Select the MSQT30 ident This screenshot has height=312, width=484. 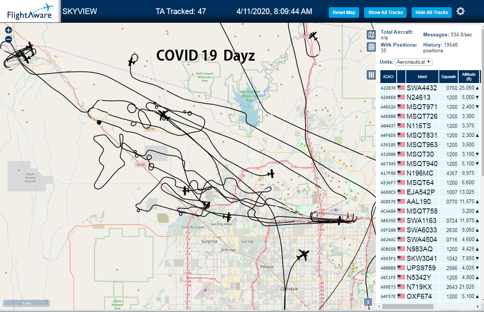click(x=420, y=154)
